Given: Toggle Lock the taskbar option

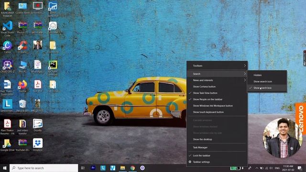Looking at the screenshot, I should coord(217,156).
